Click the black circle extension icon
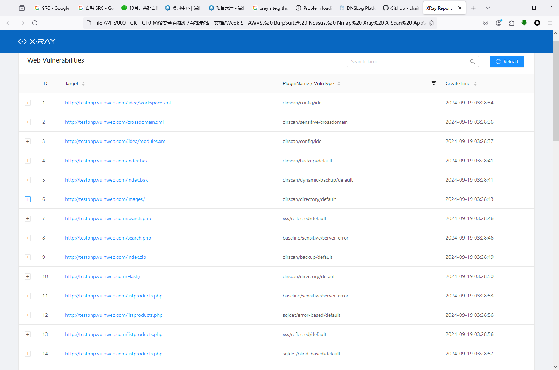Image resolution: width=559 pixels, height=370 pixels. (537, 23)
